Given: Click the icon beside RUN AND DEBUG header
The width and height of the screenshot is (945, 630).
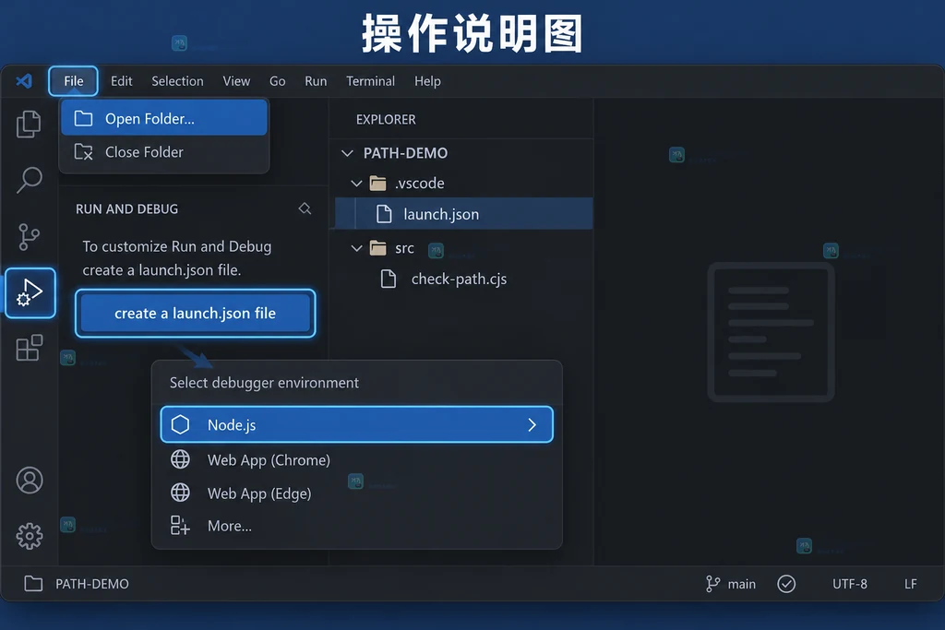Looking at the screenshot, I should 305,208.
